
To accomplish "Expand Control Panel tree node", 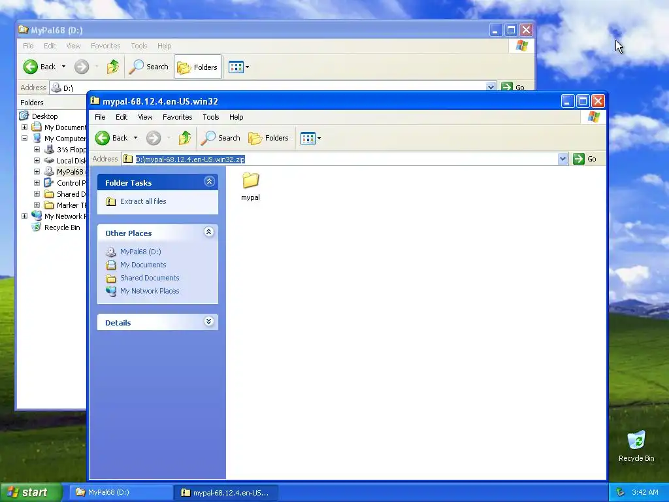I will click(37, 183).
